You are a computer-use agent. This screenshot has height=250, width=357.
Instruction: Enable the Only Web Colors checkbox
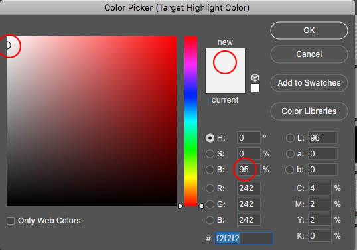11,221
